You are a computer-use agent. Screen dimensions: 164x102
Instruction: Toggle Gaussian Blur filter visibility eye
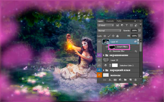pos(110,51)
